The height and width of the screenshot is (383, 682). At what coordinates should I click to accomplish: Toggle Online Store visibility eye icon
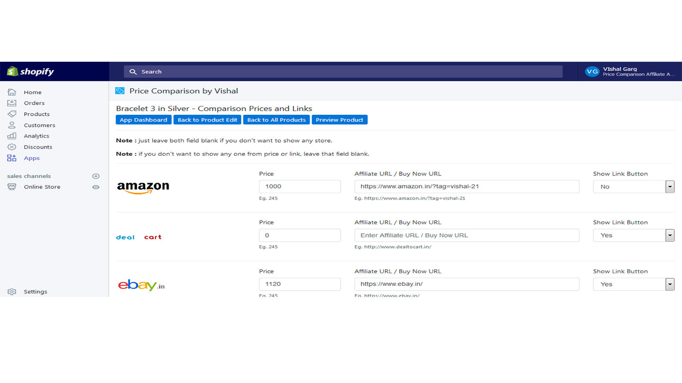(x=95, y=187)
